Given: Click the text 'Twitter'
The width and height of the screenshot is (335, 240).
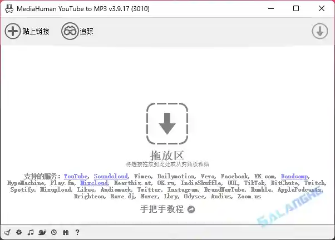Looking at the screenshot, I should (x=149, y=189).
